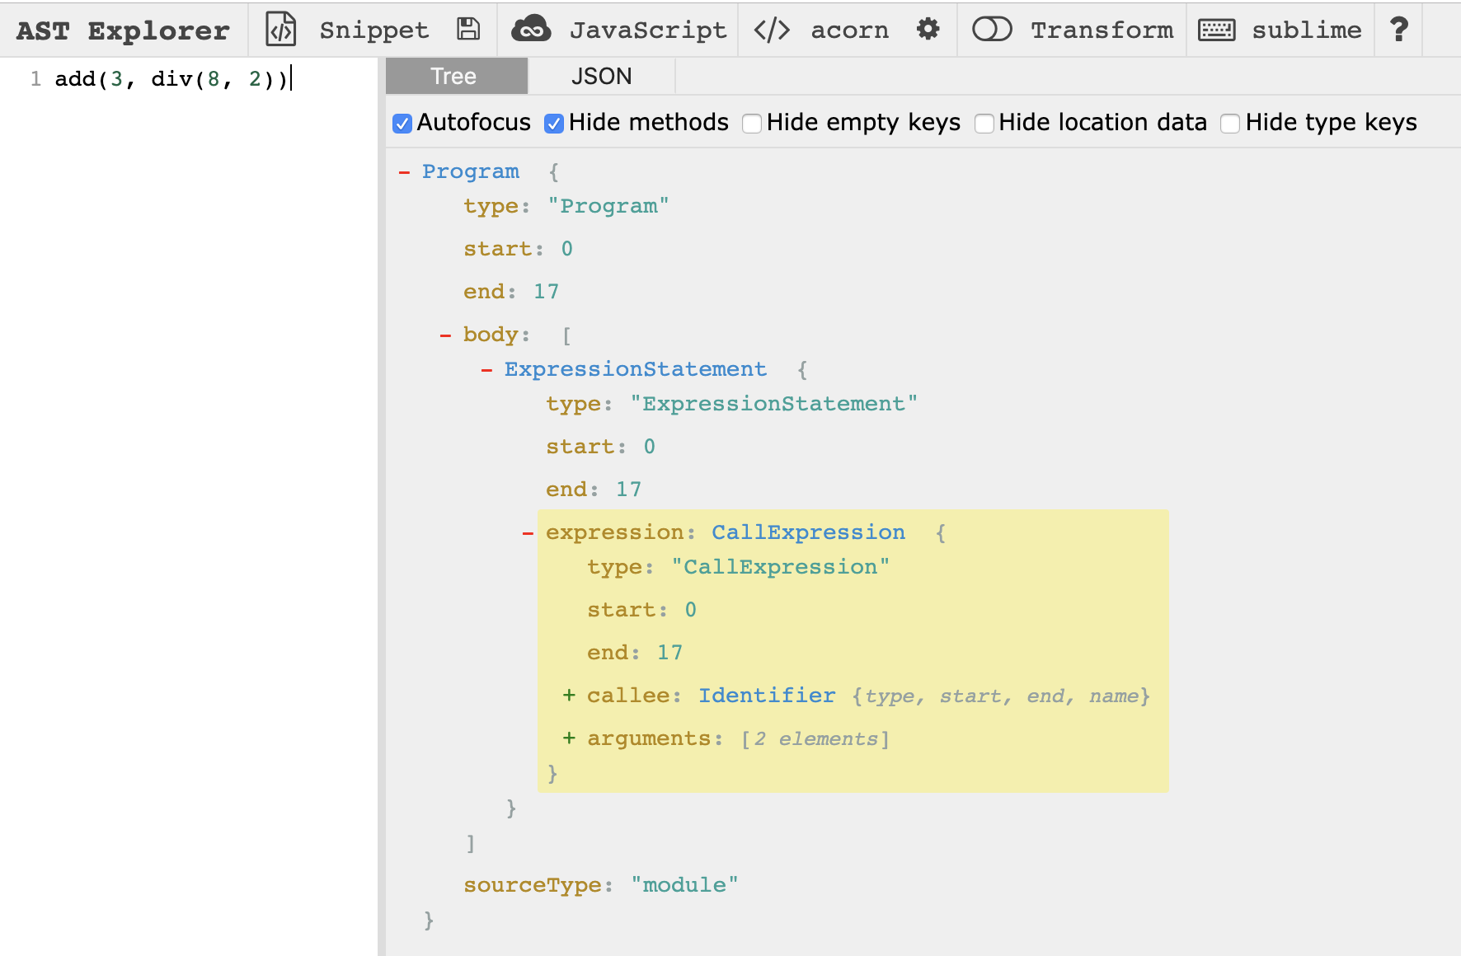This screenshot has height=956, width=1461.
Task: Switch to the JSON tab
Action: coord(601,77)
